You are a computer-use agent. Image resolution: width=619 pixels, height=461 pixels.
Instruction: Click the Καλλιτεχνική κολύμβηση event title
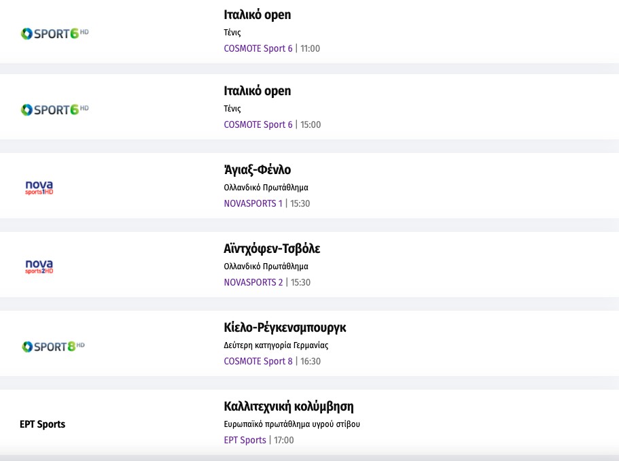[289, 407]
